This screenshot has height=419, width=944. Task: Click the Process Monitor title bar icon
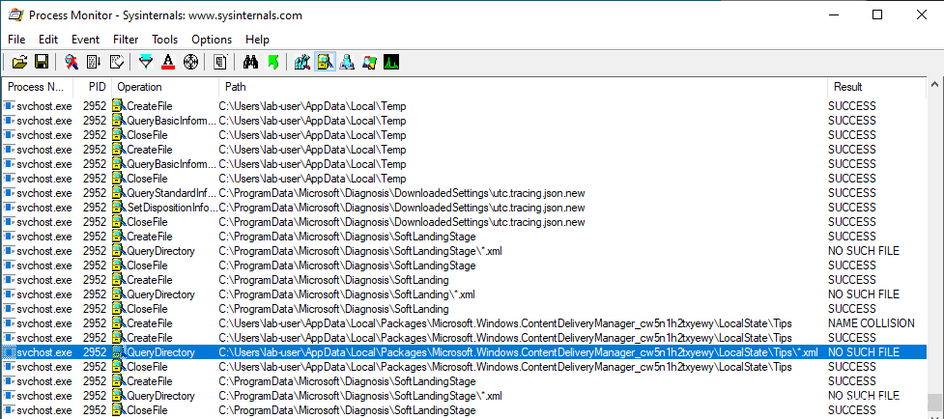[x=15, y=15]
